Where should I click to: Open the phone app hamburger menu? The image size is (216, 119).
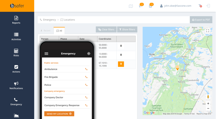tap(46, 54)
